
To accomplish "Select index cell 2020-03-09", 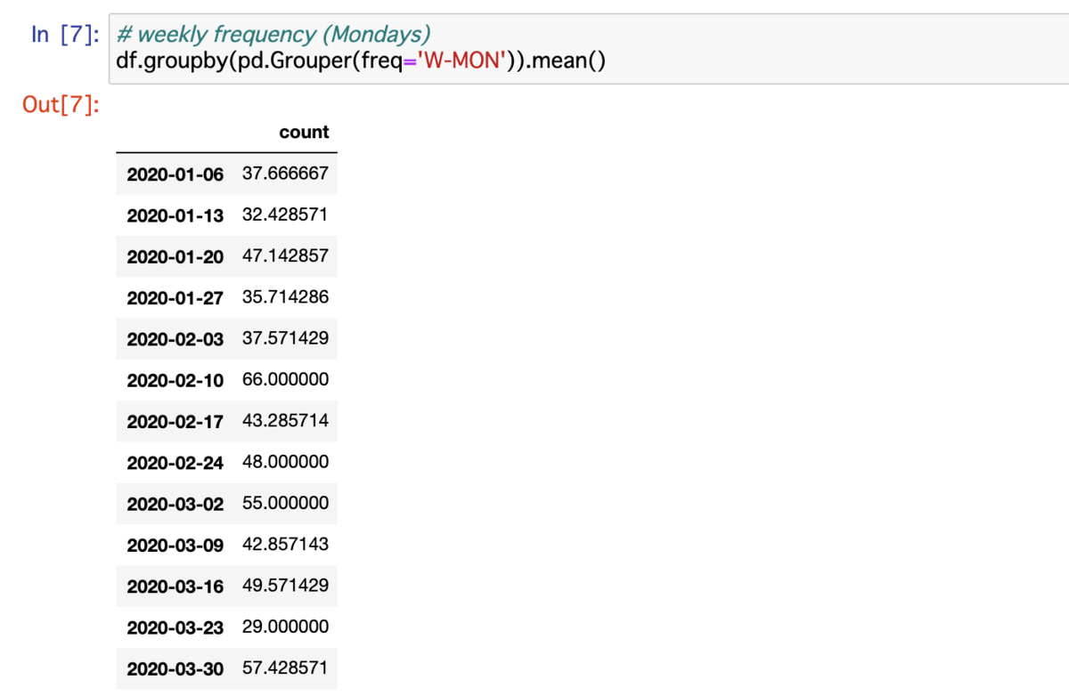I will pyautogui.click(x=175, y=545).
